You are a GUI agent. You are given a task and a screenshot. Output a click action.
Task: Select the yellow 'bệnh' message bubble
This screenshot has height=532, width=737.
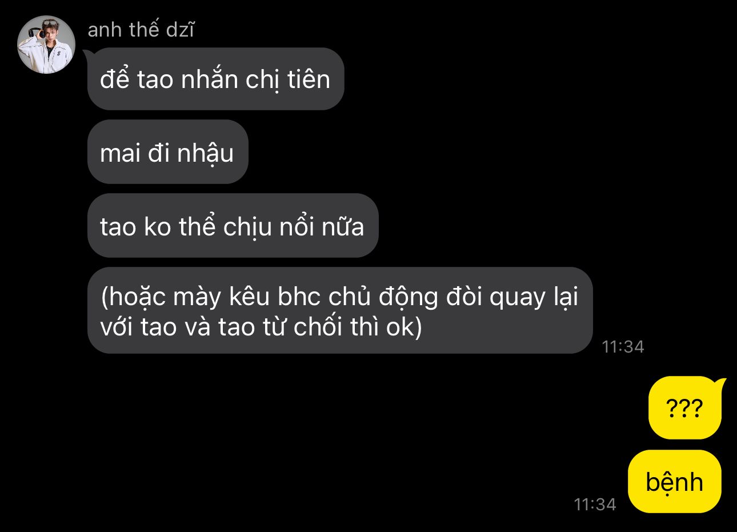coord(675,482)
